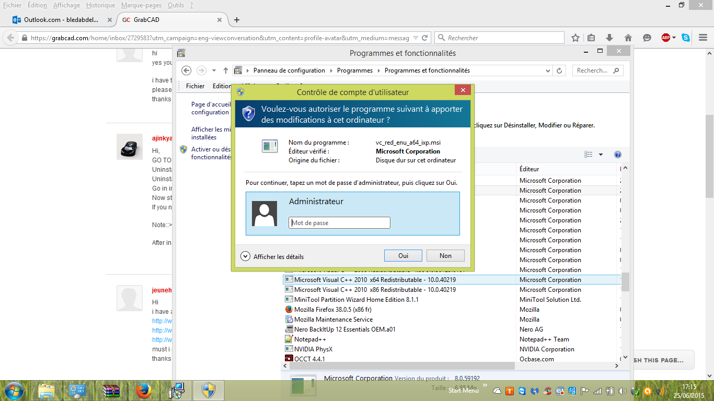Viewport: 714px width, 401px height.
Task: Close the Outlook.com tab
Action: coord(110,20)
